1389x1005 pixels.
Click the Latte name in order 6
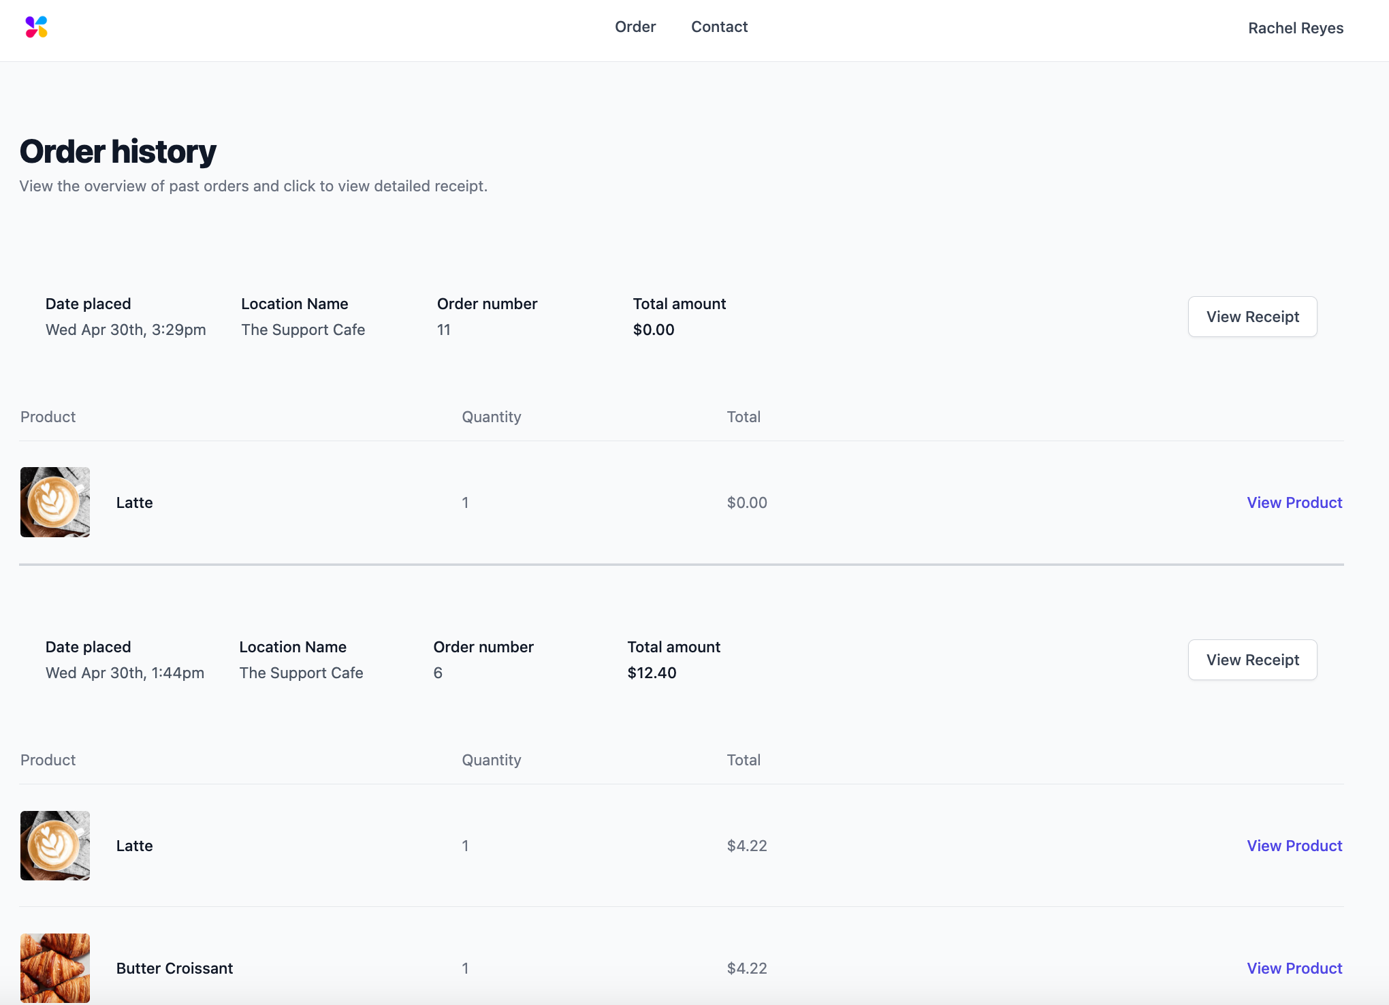coord(134,846)
